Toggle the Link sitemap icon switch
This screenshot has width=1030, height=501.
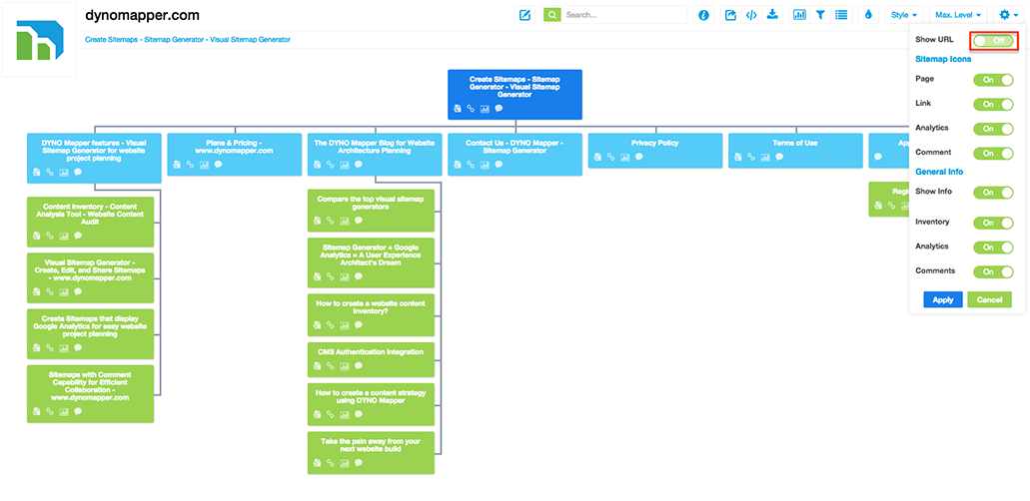pos(993,105)
